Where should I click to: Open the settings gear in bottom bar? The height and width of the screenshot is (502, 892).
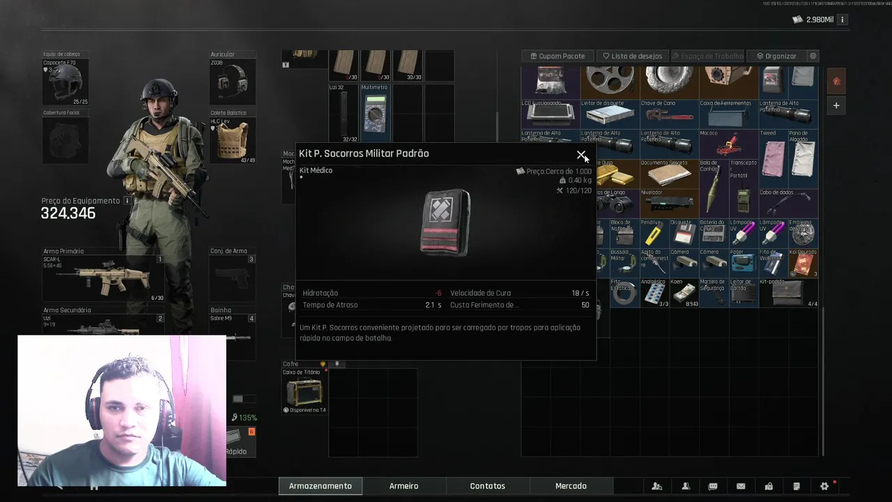pyautogui.click(x=824, y=486)
